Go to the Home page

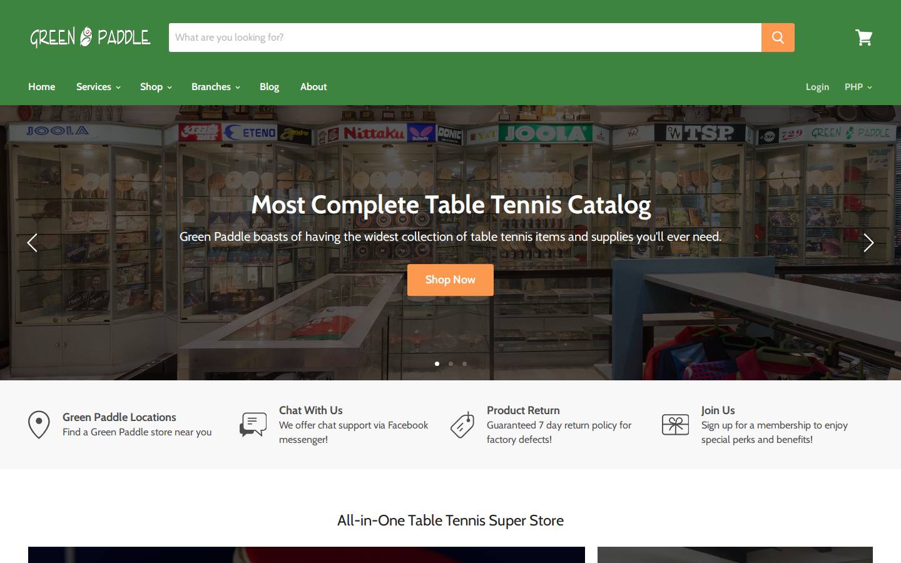point(41,87)
